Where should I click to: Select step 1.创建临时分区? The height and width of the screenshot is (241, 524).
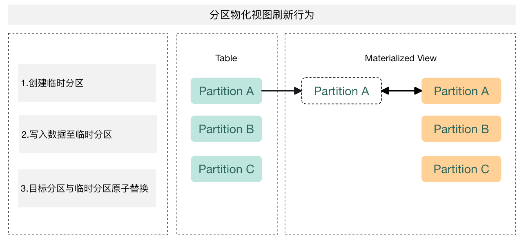pyautogui.click(x=87, y=83)
